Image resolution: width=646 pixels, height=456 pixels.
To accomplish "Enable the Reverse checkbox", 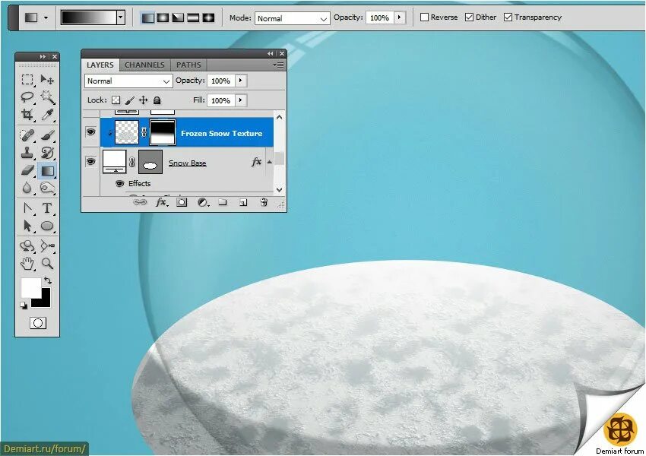I will point(424,17).
